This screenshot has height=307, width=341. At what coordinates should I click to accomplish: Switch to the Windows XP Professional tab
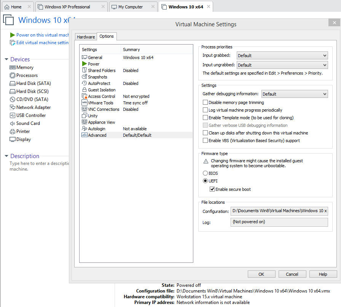coord(67,7)
